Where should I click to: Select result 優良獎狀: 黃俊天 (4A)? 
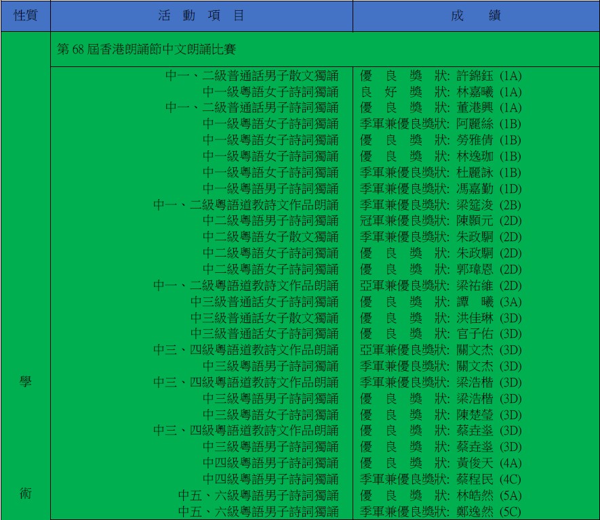tap(441, 463)
